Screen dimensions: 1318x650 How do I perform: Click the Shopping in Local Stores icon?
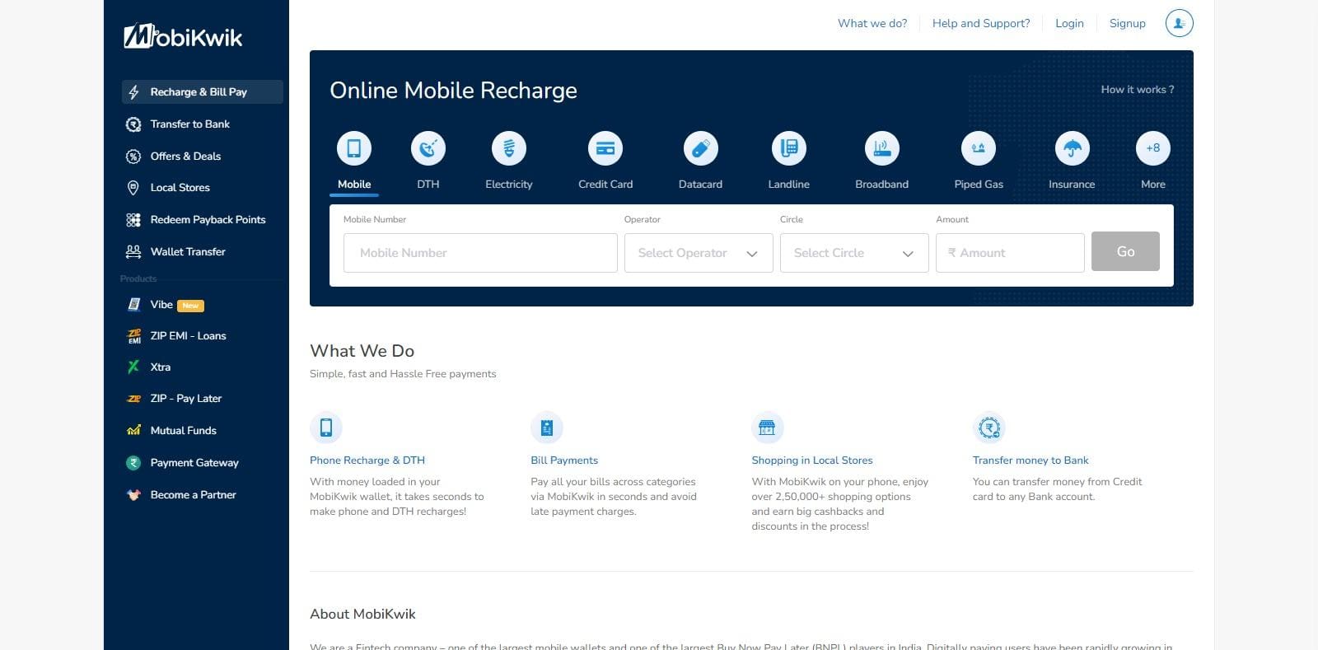[x=767, y=428]
